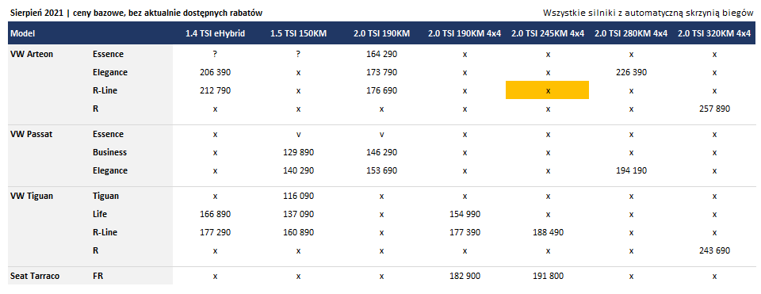The height and width of the screenshot is (294, 761).
Task: Click the Seat Tarraco FR price 191 800
Action: pos(548,276)
